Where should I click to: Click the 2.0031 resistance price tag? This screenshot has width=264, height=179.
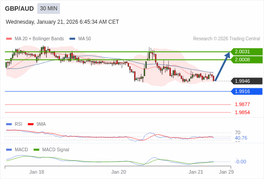(247, 51)
